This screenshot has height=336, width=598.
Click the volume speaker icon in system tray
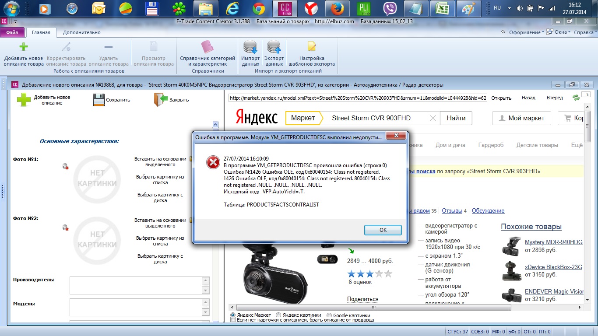pyautogui.click(x=520, y=8)
